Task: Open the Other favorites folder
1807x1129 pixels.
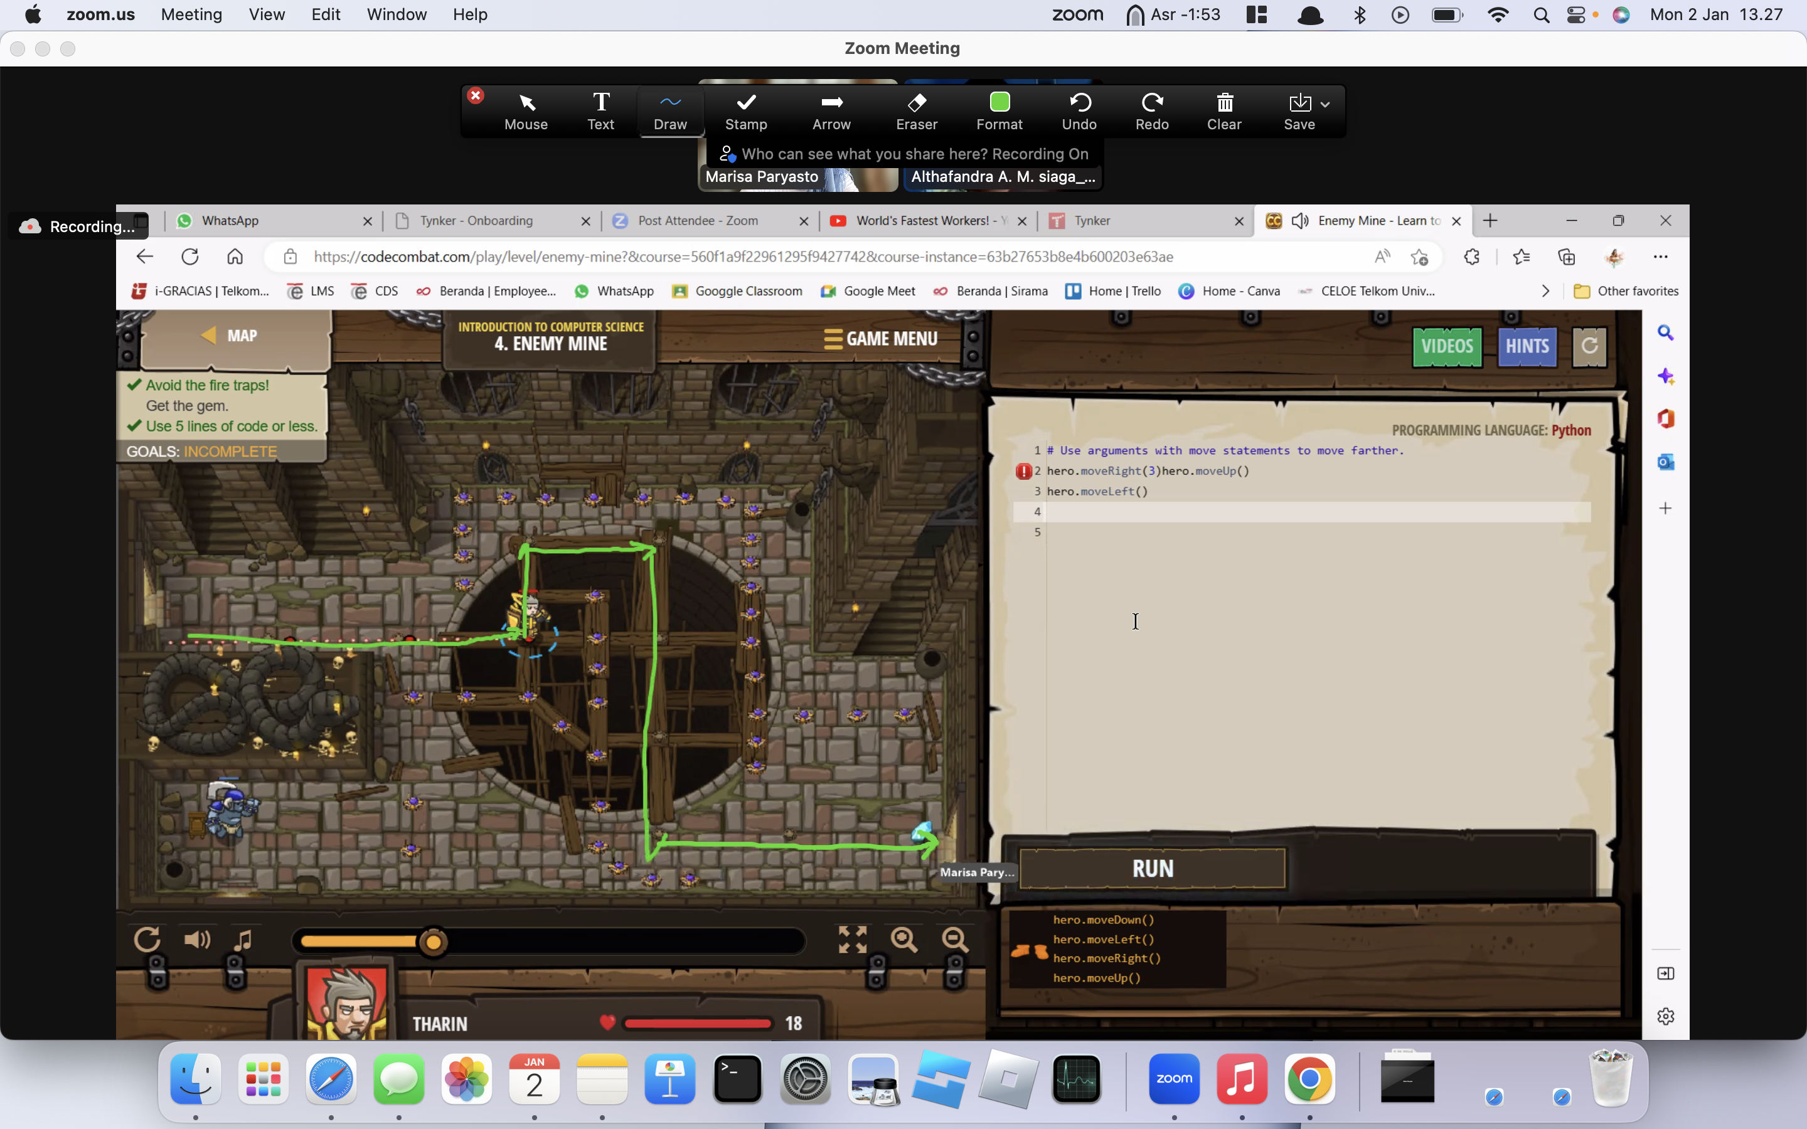Action: (x=1626, y=291)
